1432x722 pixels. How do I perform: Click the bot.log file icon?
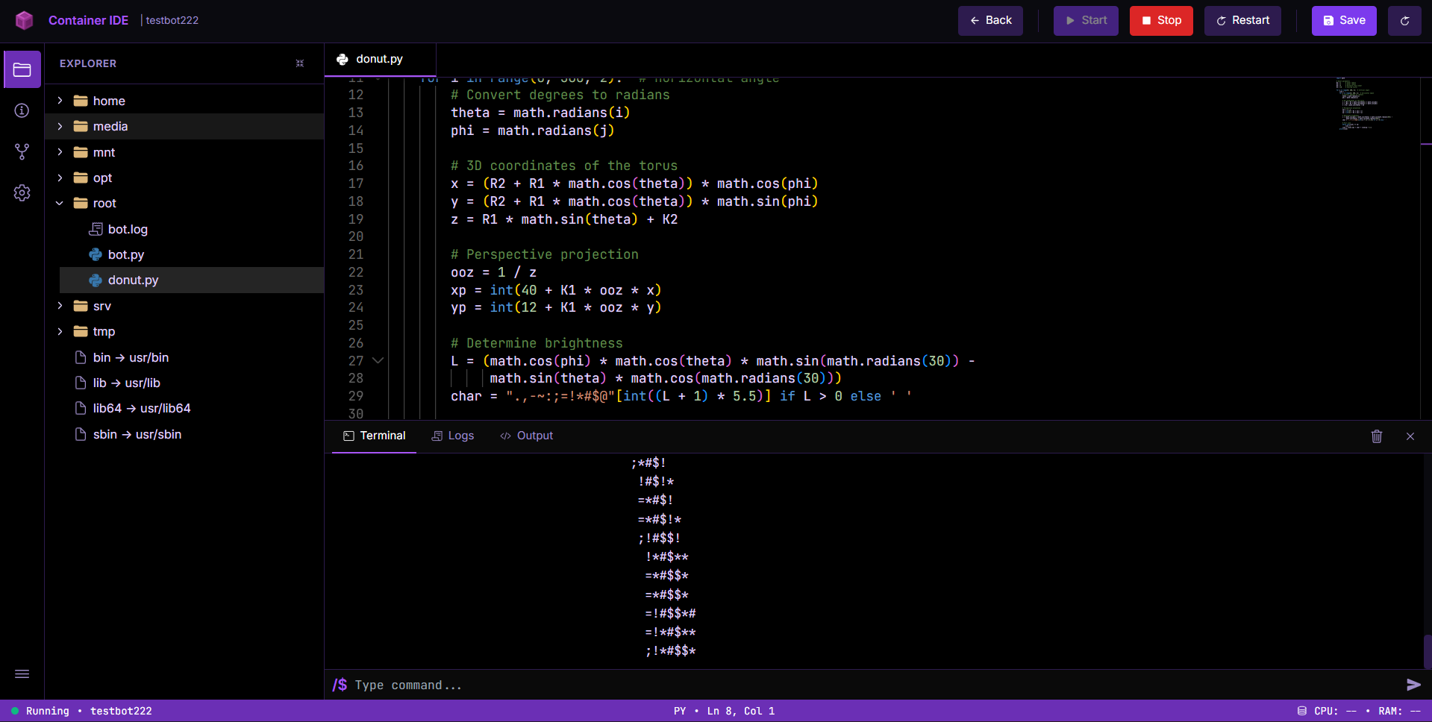click(96, 229)
